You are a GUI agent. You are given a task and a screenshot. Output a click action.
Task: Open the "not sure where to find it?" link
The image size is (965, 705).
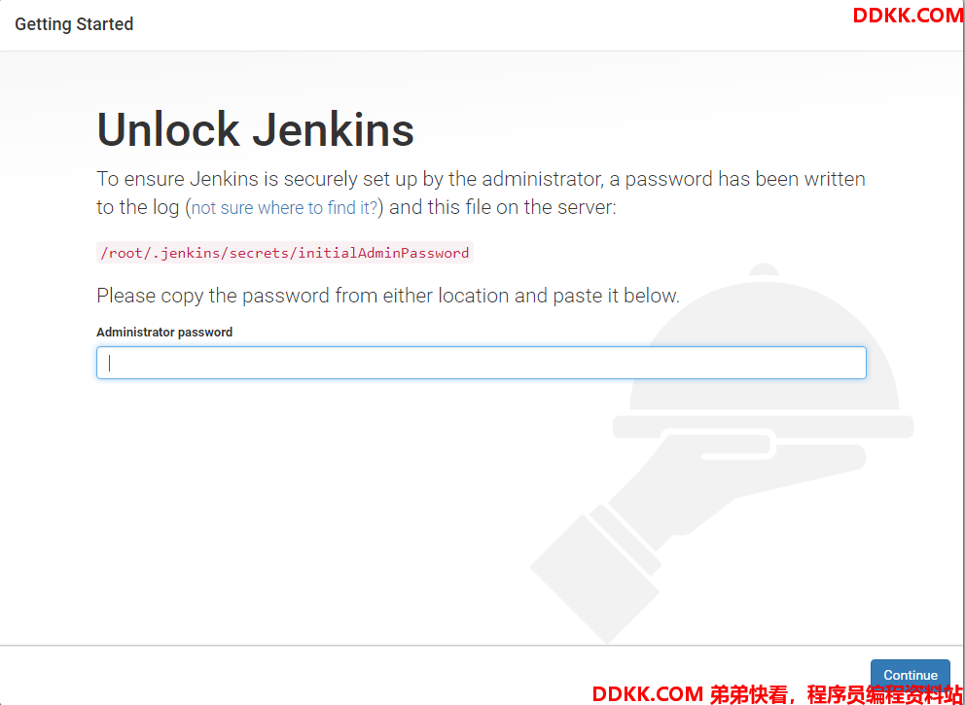pos(284,208)
